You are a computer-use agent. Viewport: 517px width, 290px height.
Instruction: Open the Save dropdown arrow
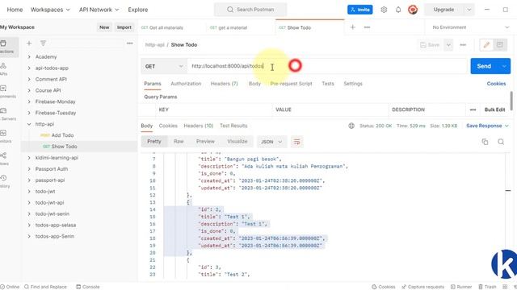(x=448, y=45)
